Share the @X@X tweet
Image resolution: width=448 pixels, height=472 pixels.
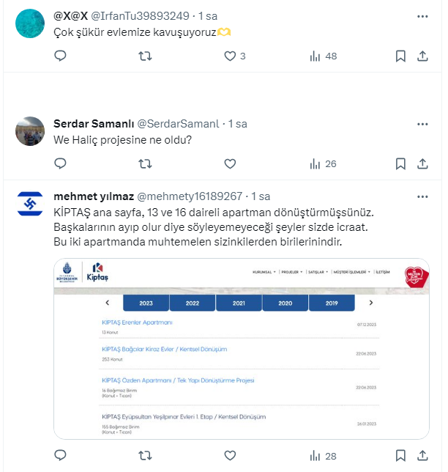[x=423, y=56]
